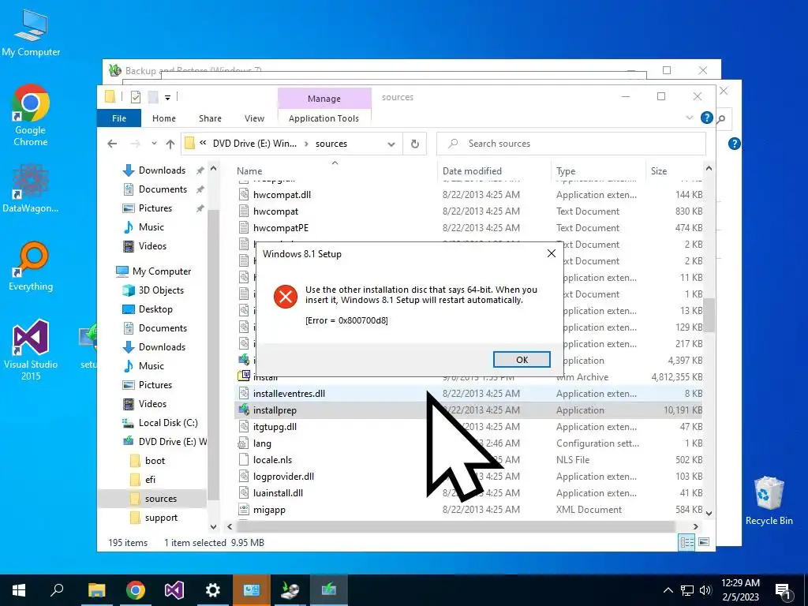Click the horizontal scrollbar of file list
The image size is (808, 606).
455,526
